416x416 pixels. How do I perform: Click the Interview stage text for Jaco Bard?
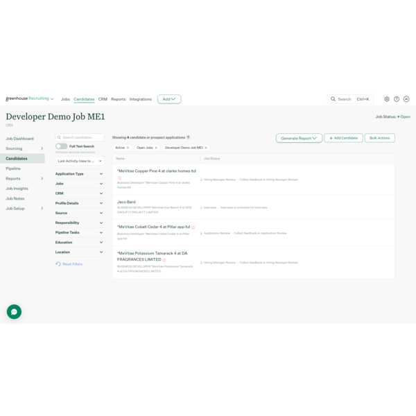tap(210, 208)
